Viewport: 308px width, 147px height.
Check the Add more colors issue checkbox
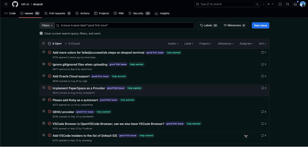click(44, 52)
